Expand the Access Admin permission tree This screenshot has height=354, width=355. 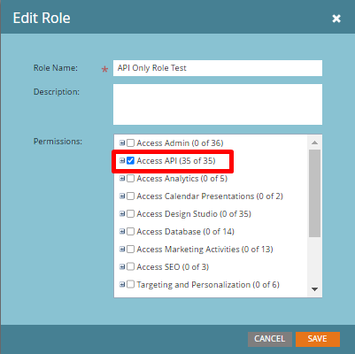coord(122,143)
